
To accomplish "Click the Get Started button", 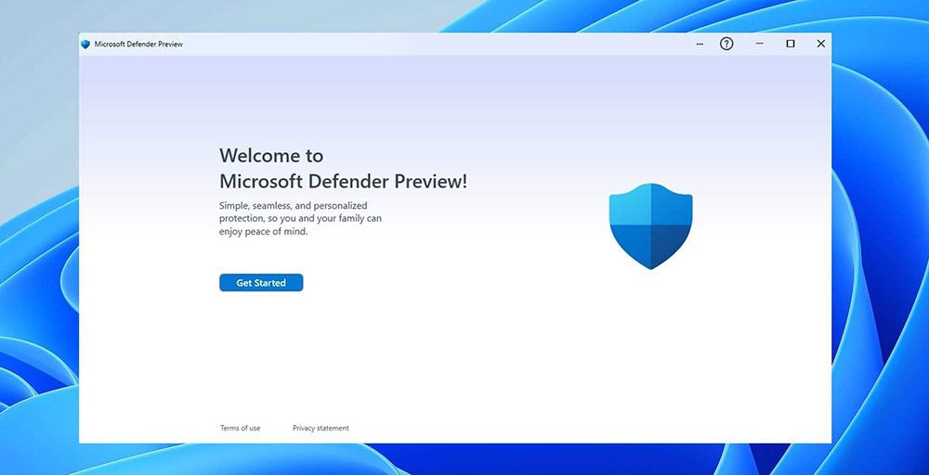I will (261, 283).
